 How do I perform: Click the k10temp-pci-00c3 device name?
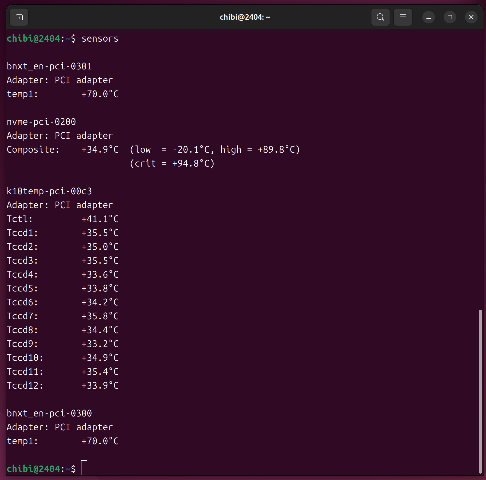click(x=49, y=191)
